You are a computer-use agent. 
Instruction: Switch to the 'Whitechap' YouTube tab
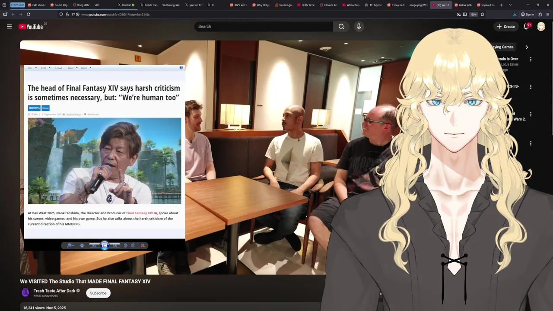tap(351, 5)
